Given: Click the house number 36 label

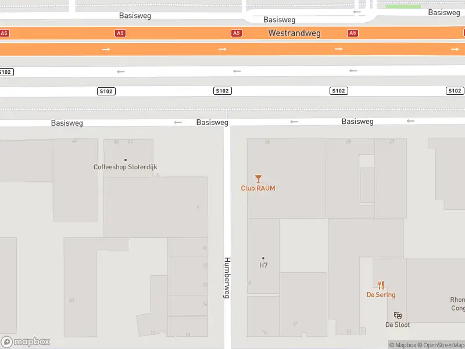Looking at the screenshot, I should 267,142.
